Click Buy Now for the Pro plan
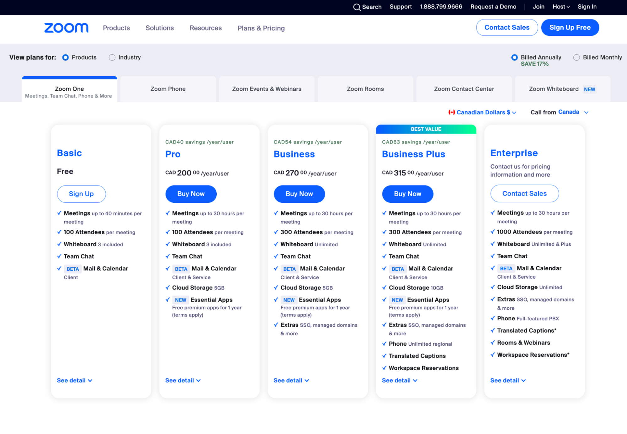This screenshot has height=434, width=627. click(191, 194)
